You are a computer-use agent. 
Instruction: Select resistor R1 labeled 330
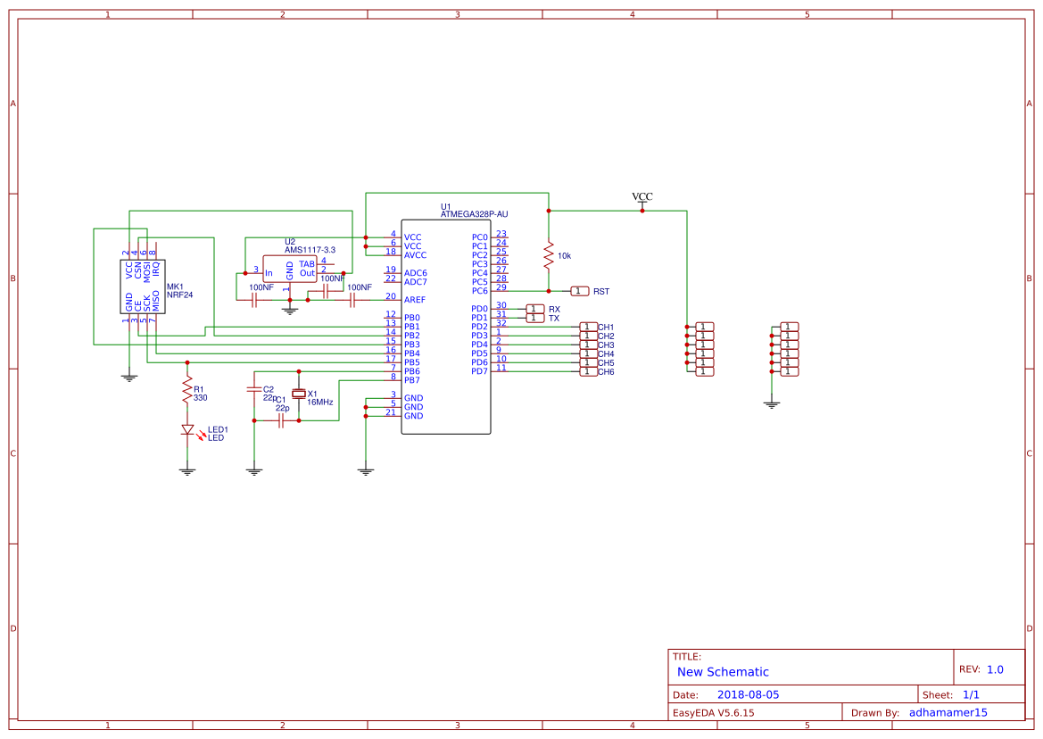(x=187, y=390)
